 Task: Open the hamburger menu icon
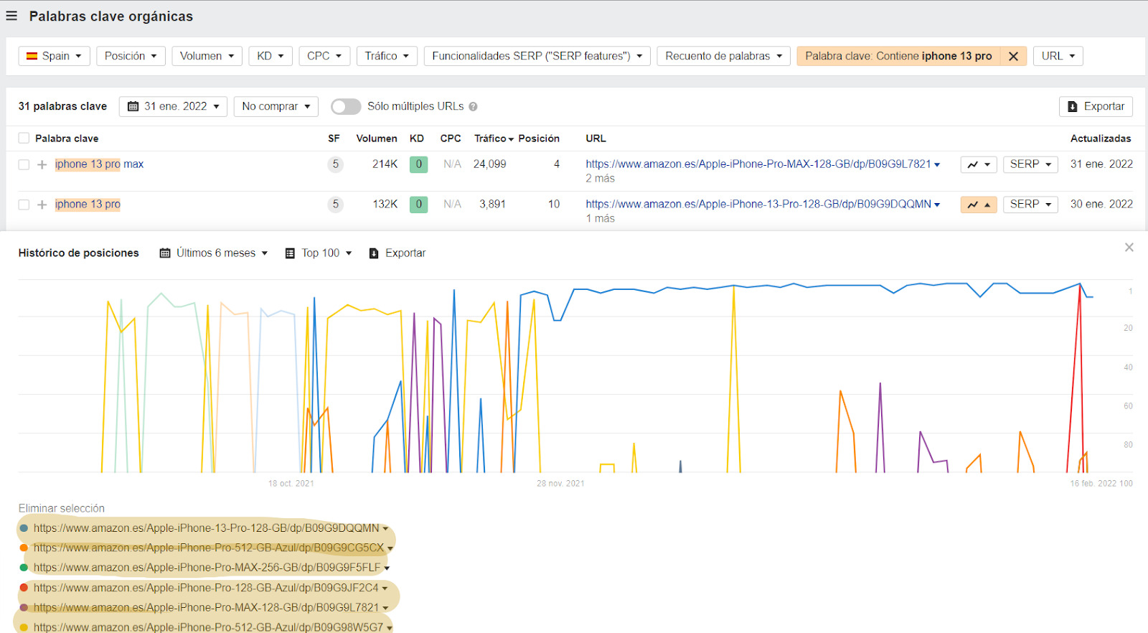click(x=11, y=16)
